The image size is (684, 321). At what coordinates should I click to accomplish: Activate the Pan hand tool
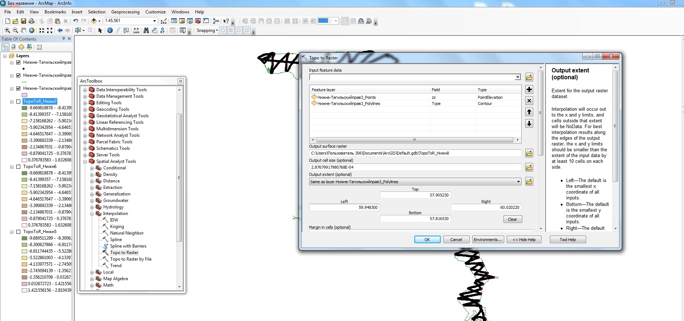[24, 30]
